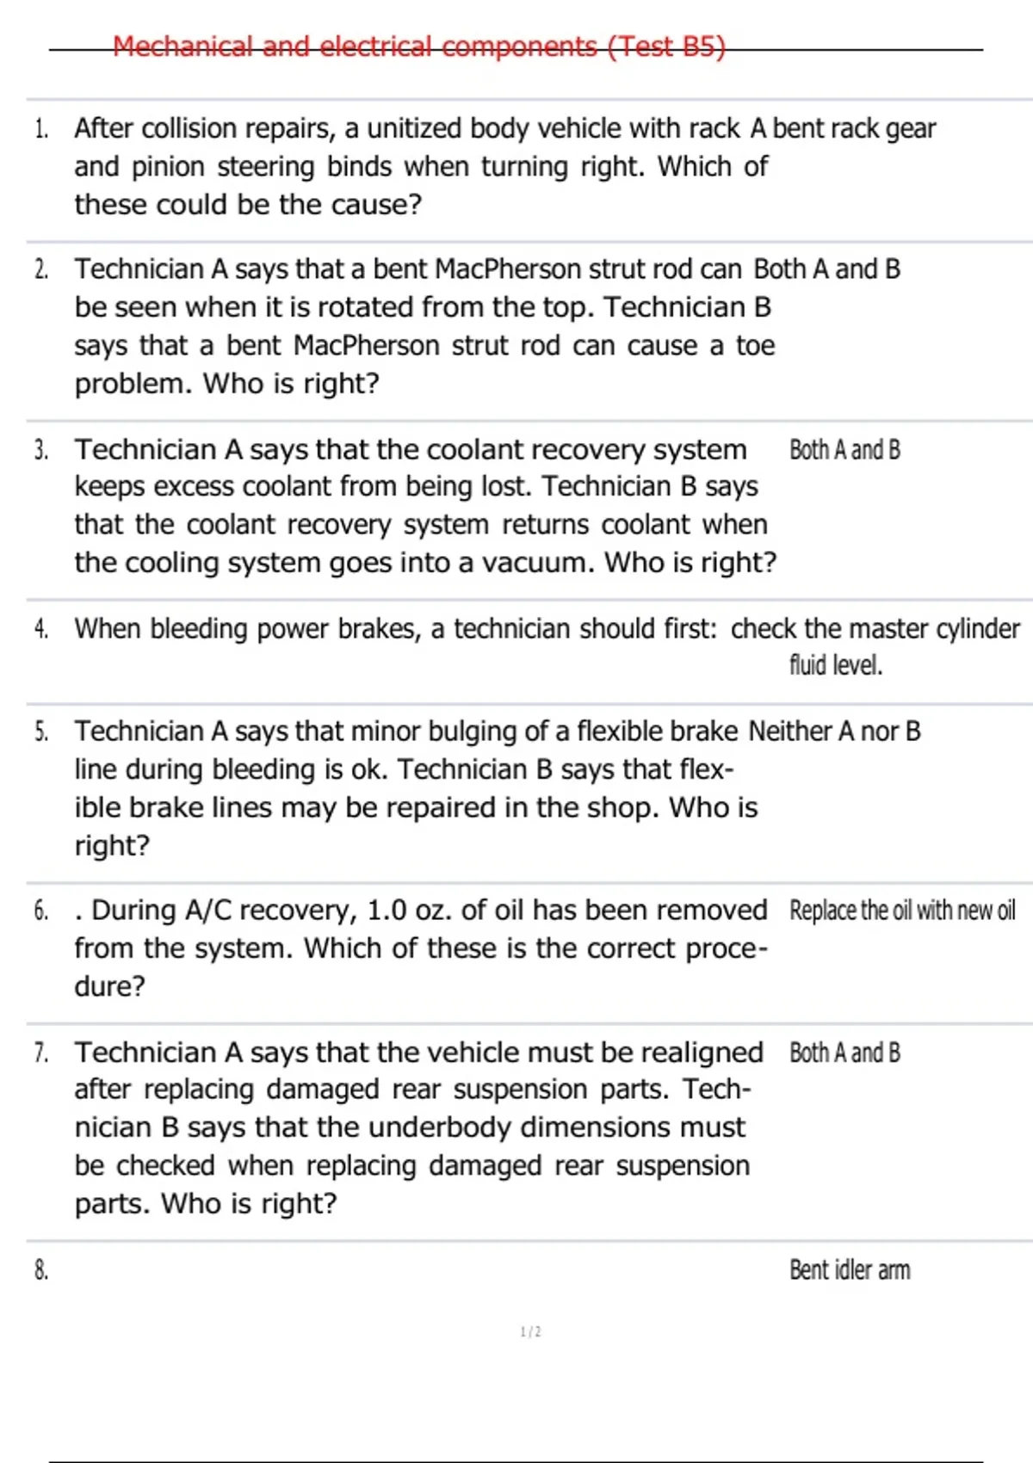
Task: Click question 6 text about A/C recovery oil
Action: click(x=420, y=948)
